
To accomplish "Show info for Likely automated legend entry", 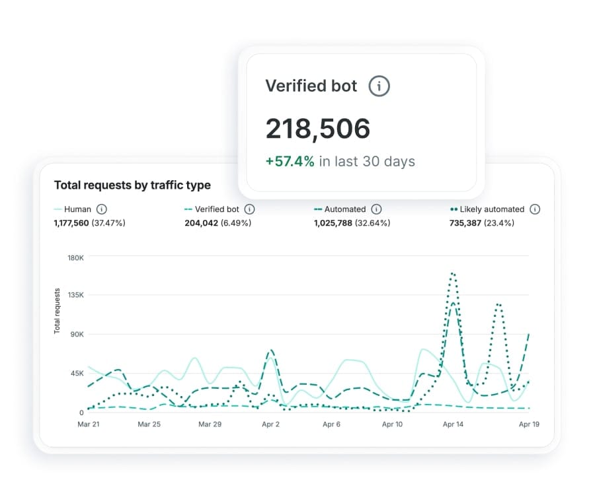I will (x=535, y=209).
